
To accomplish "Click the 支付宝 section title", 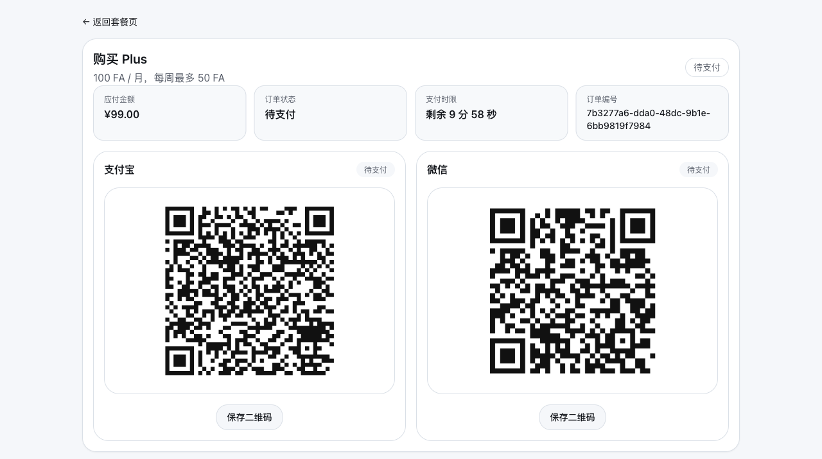I will click(x=119, y=170).
